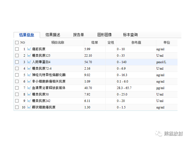
Task: Click result value 1.30
Action: (87, 107)
